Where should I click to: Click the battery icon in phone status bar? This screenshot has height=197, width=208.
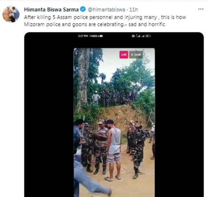point(148,36)
